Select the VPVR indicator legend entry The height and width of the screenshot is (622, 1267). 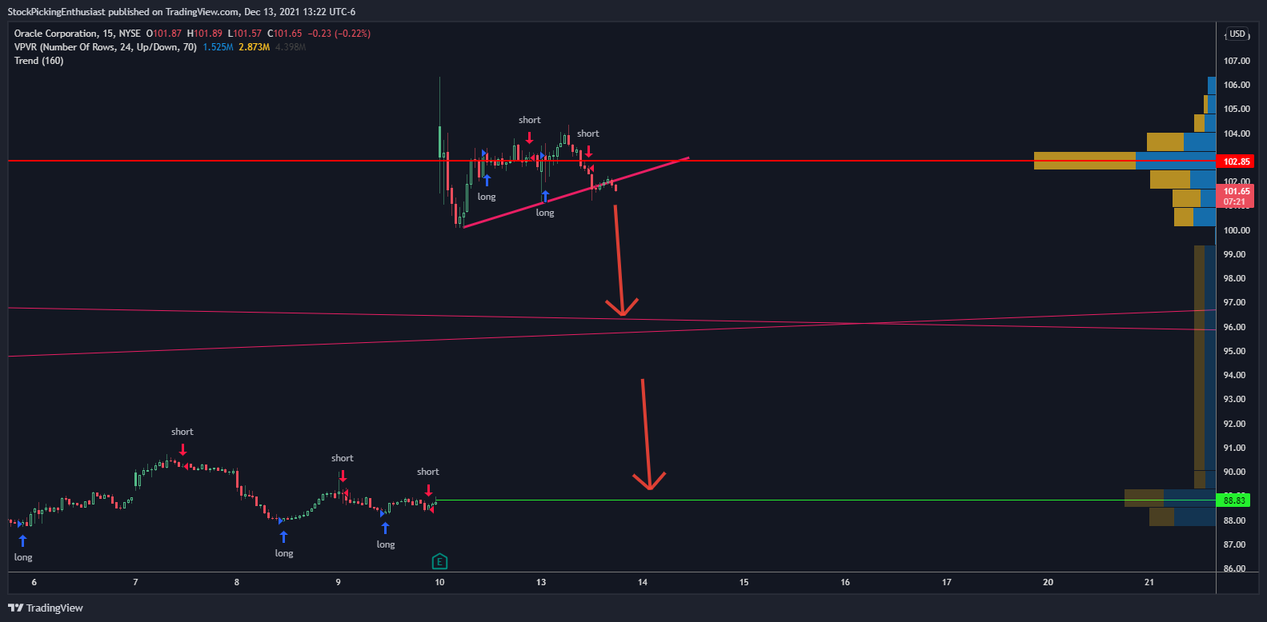pos(106,47)
